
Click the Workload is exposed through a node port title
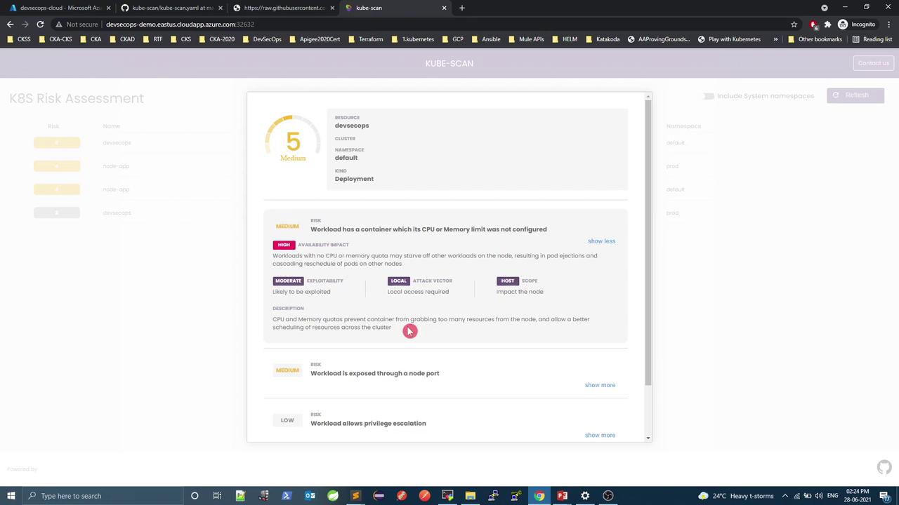click(375, 373)
